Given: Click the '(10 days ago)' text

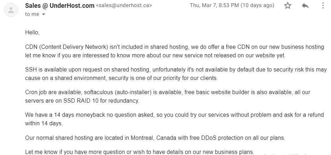Looking at the screenshot, I should click(258, 5).
